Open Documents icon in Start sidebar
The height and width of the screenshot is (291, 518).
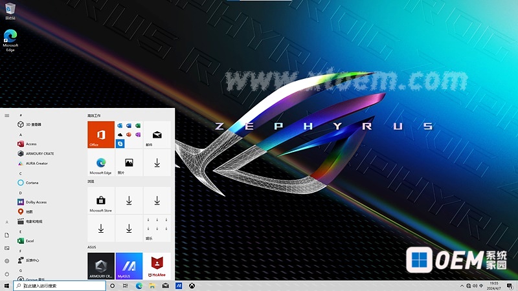click(7, 235)
